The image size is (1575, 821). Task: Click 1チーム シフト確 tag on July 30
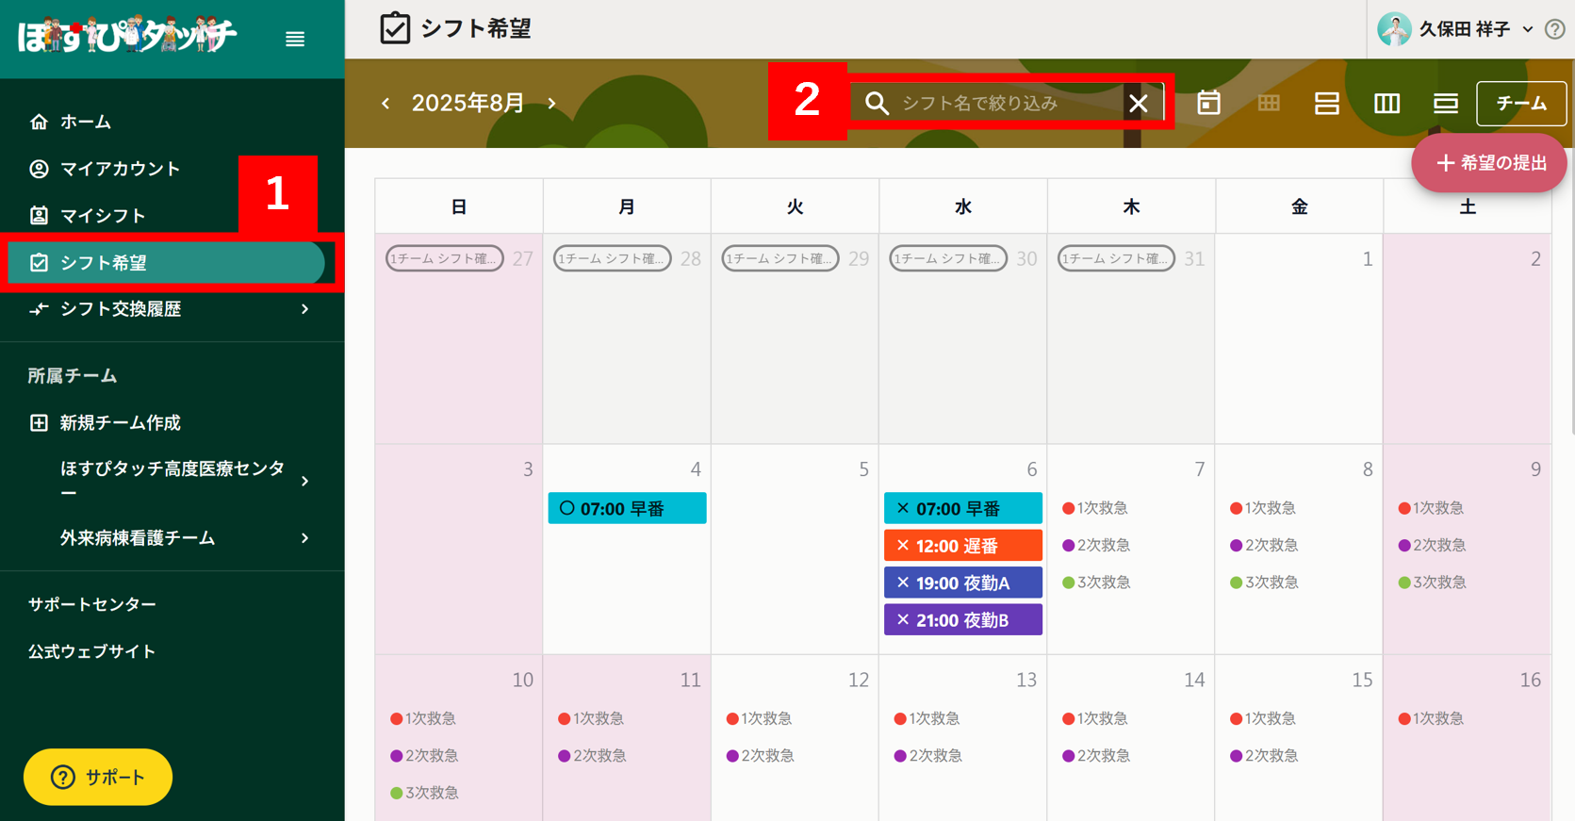pyautogui.click(x=948, y=258)
